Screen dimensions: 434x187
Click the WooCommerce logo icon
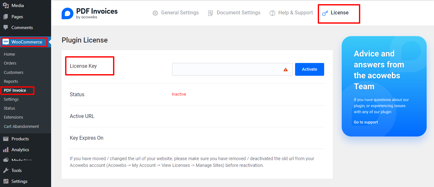[x=6, y=42]
